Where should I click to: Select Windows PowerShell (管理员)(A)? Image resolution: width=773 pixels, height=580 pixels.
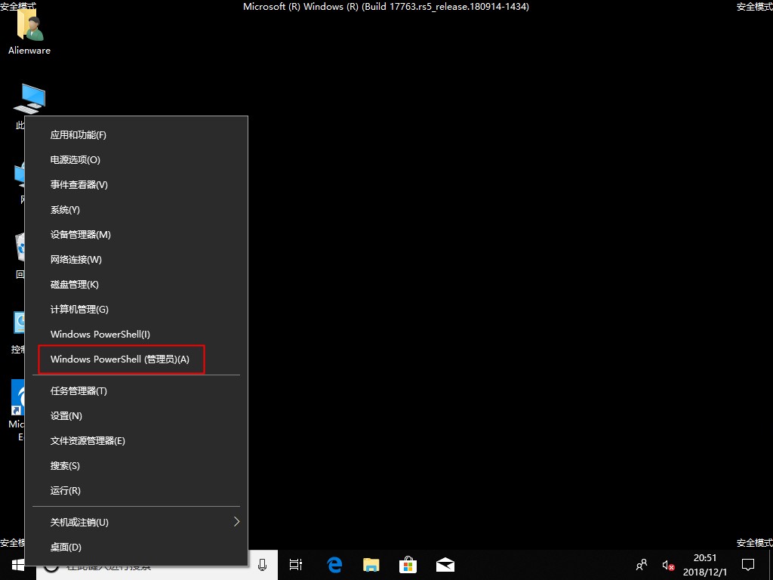pyautogui.click(x=120, y=359)
